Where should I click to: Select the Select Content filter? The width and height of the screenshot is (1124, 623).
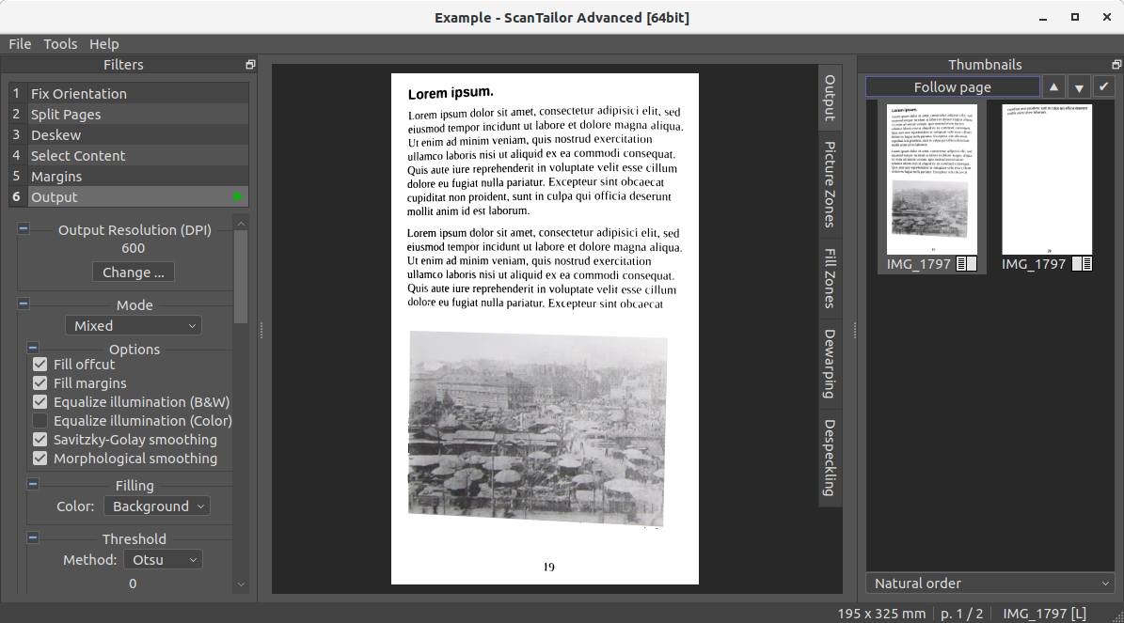129,156
